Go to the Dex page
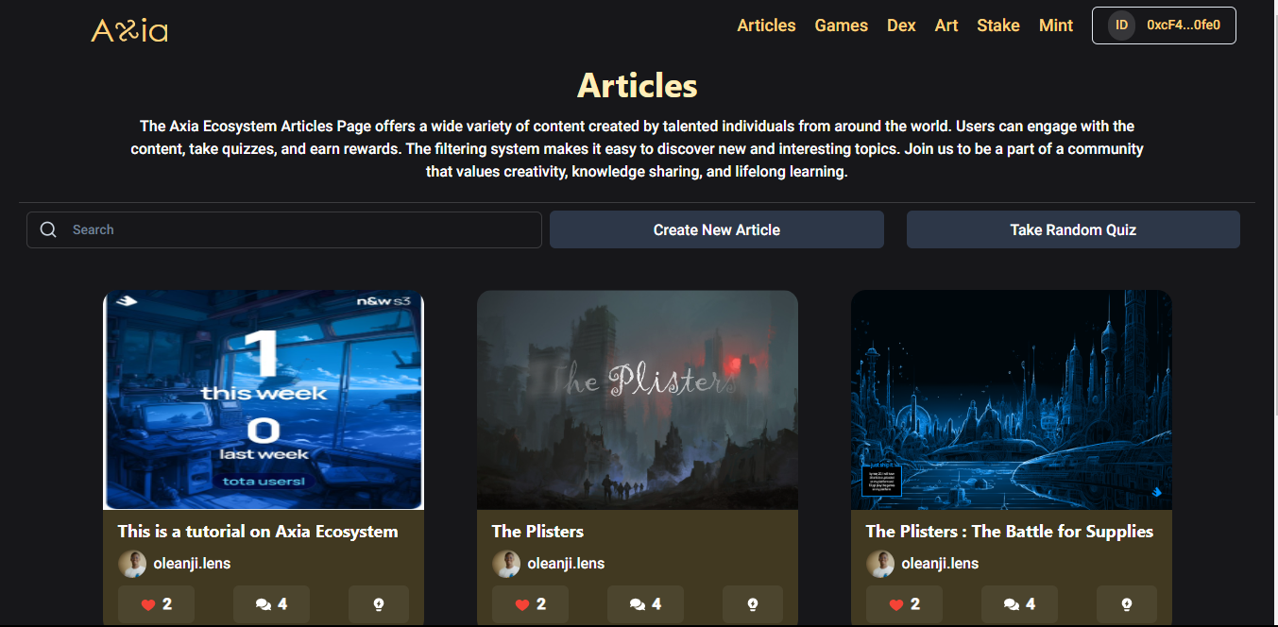Screen dimensions: 1278x627 pos(901,25)
